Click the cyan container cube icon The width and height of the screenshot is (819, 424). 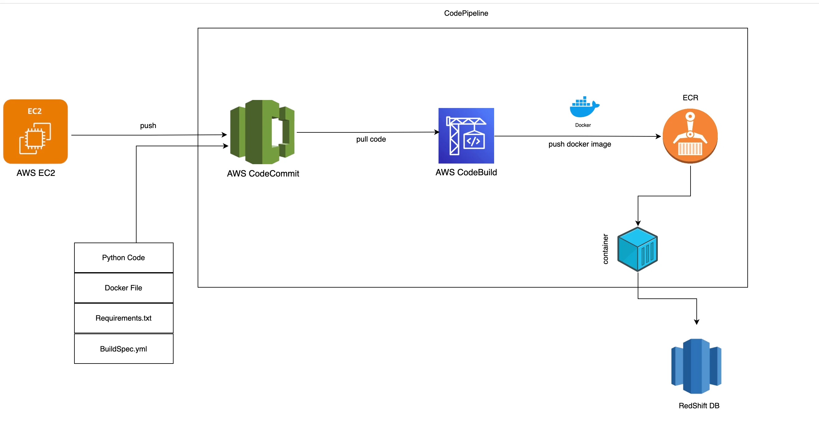(x=637, y=249)
